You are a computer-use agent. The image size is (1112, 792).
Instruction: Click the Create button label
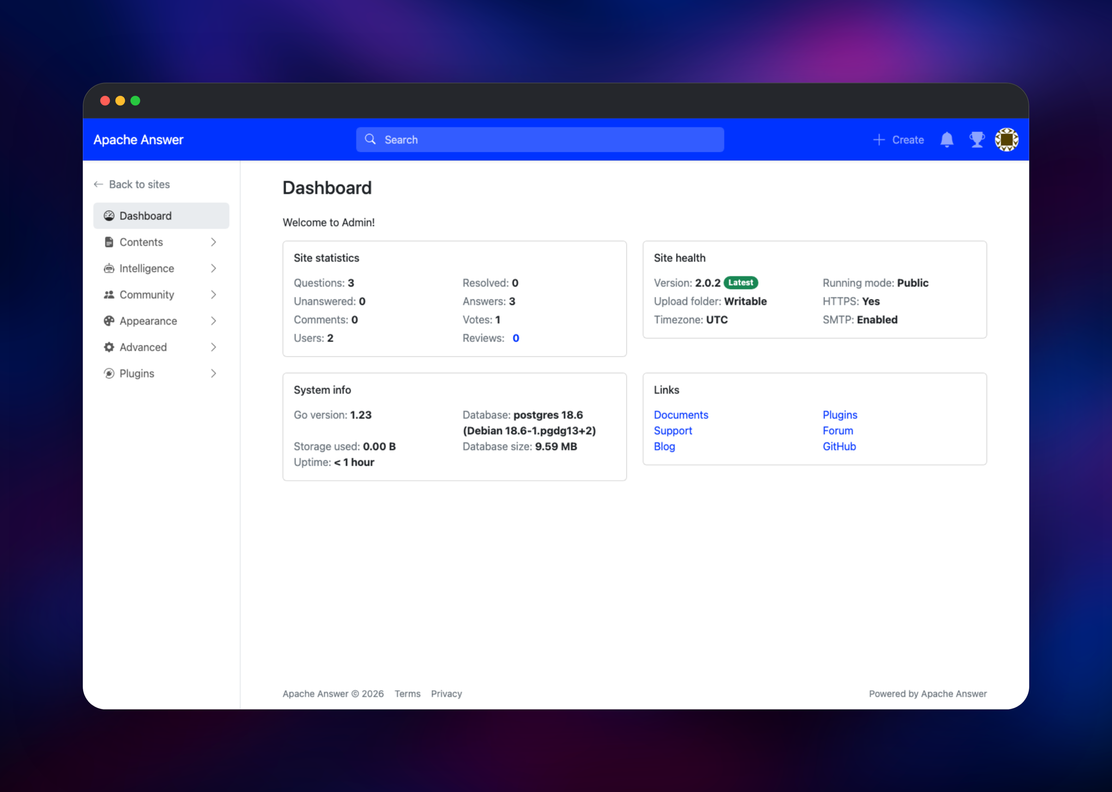point(908,140)
